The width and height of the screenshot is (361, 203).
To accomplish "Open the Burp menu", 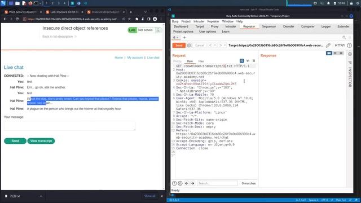I will coord(175,21).
